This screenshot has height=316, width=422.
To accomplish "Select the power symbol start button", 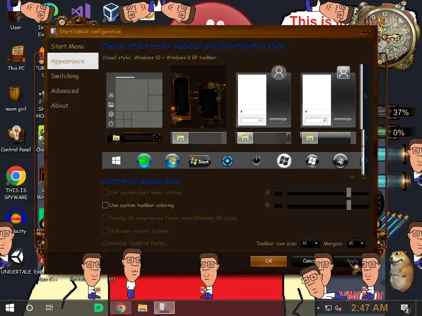I will [x=256, y=160].
